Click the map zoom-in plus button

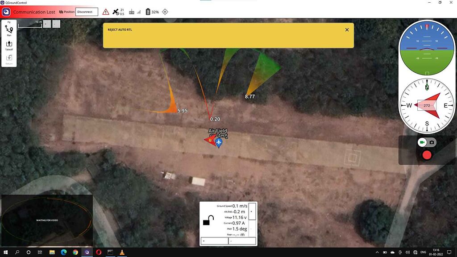(47, 24)
